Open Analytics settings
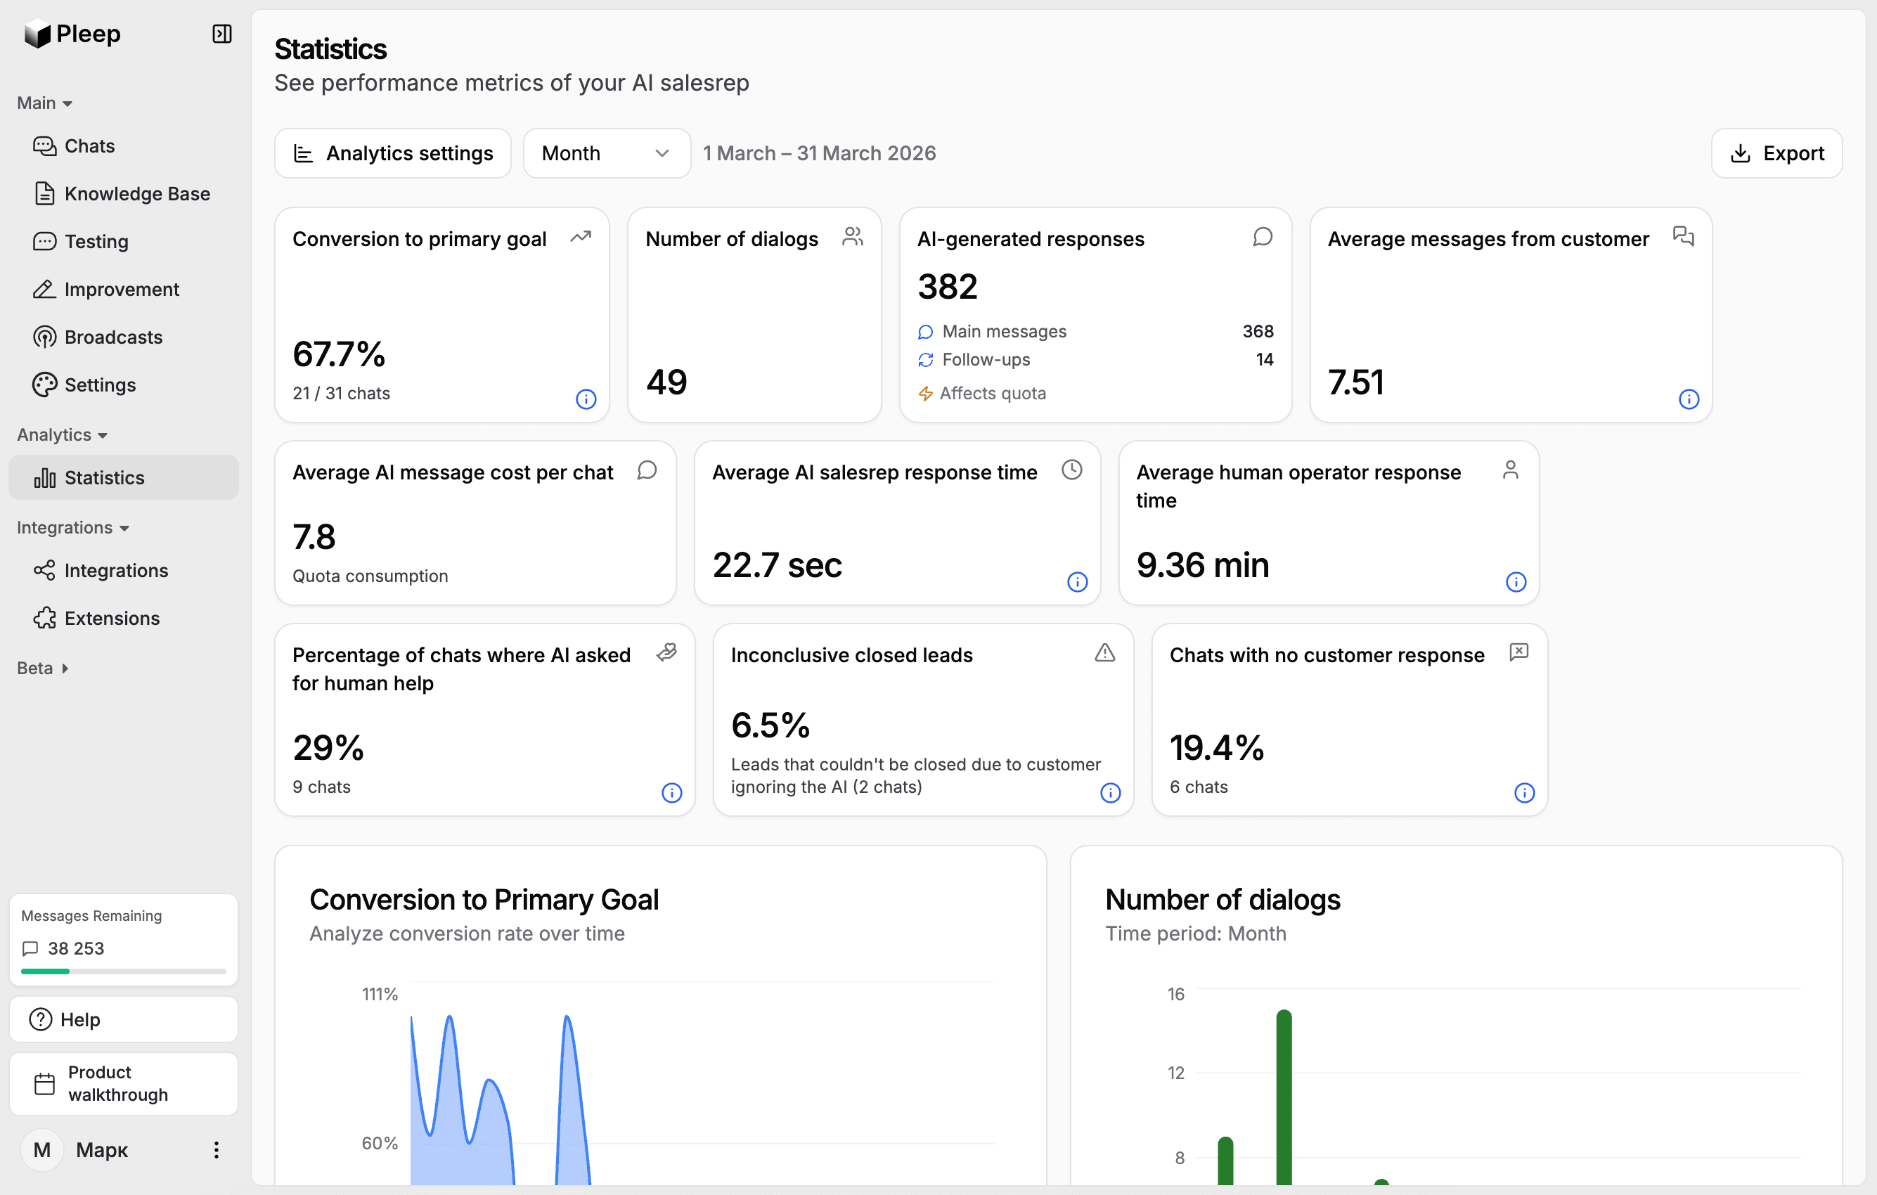 point(393,153)
